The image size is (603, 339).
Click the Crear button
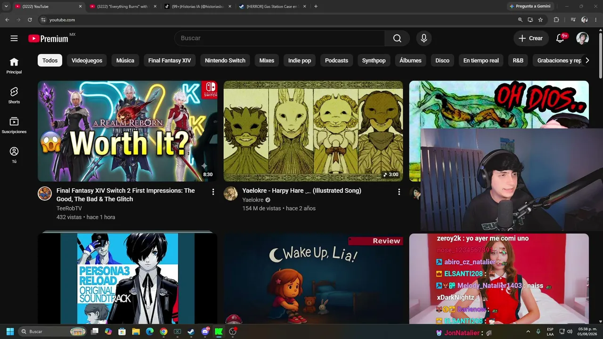point(531,38)
